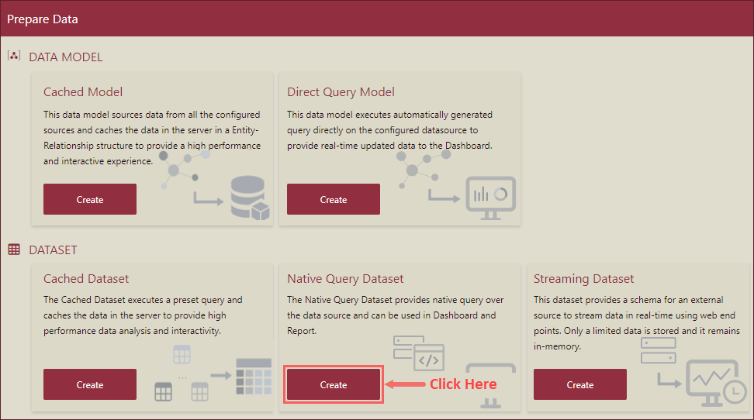Image resolution: width=754 pixels, height=420 pixels.
Task: Click the Data Model section icon
Action: click(14, 56)
